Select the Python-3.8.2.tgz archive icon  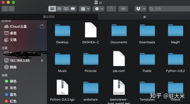click(x=62, y=87)
